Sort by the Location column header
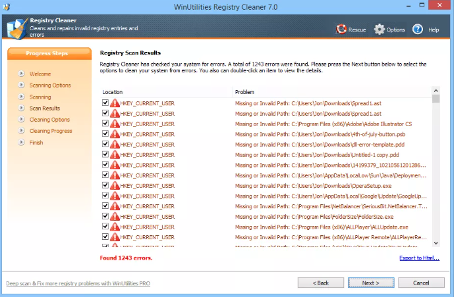This screenshot has height=297, width=454. [x=166, y=92]
